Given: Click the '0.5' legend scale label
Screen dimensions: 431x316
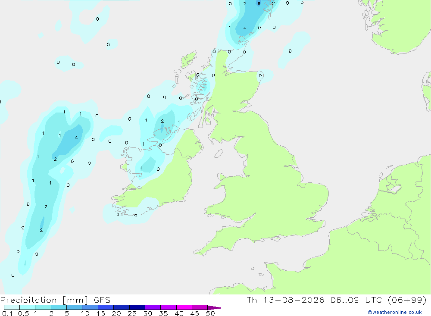Looking at the screenshot, I should (23, 313).
